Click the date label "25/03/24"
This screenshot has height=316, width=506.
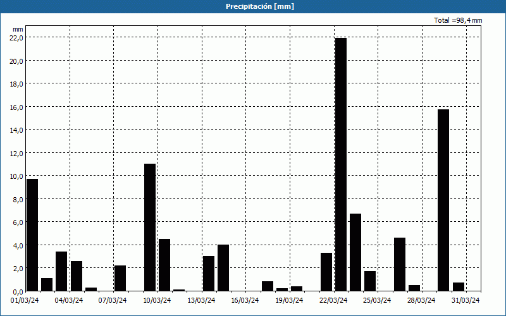coord(377,301)
